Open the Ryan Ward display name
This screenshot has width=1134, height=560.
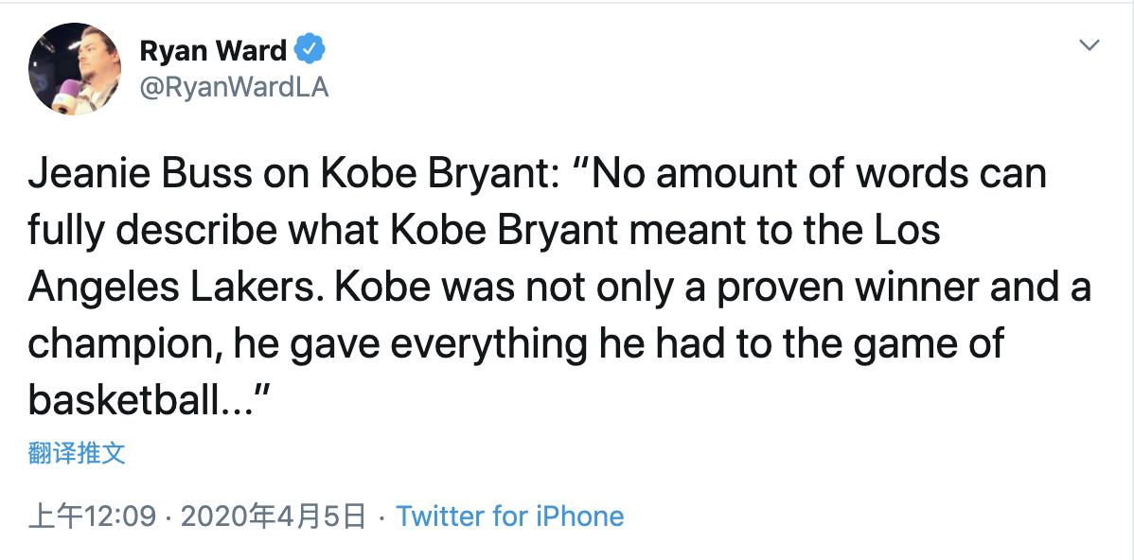213,49
